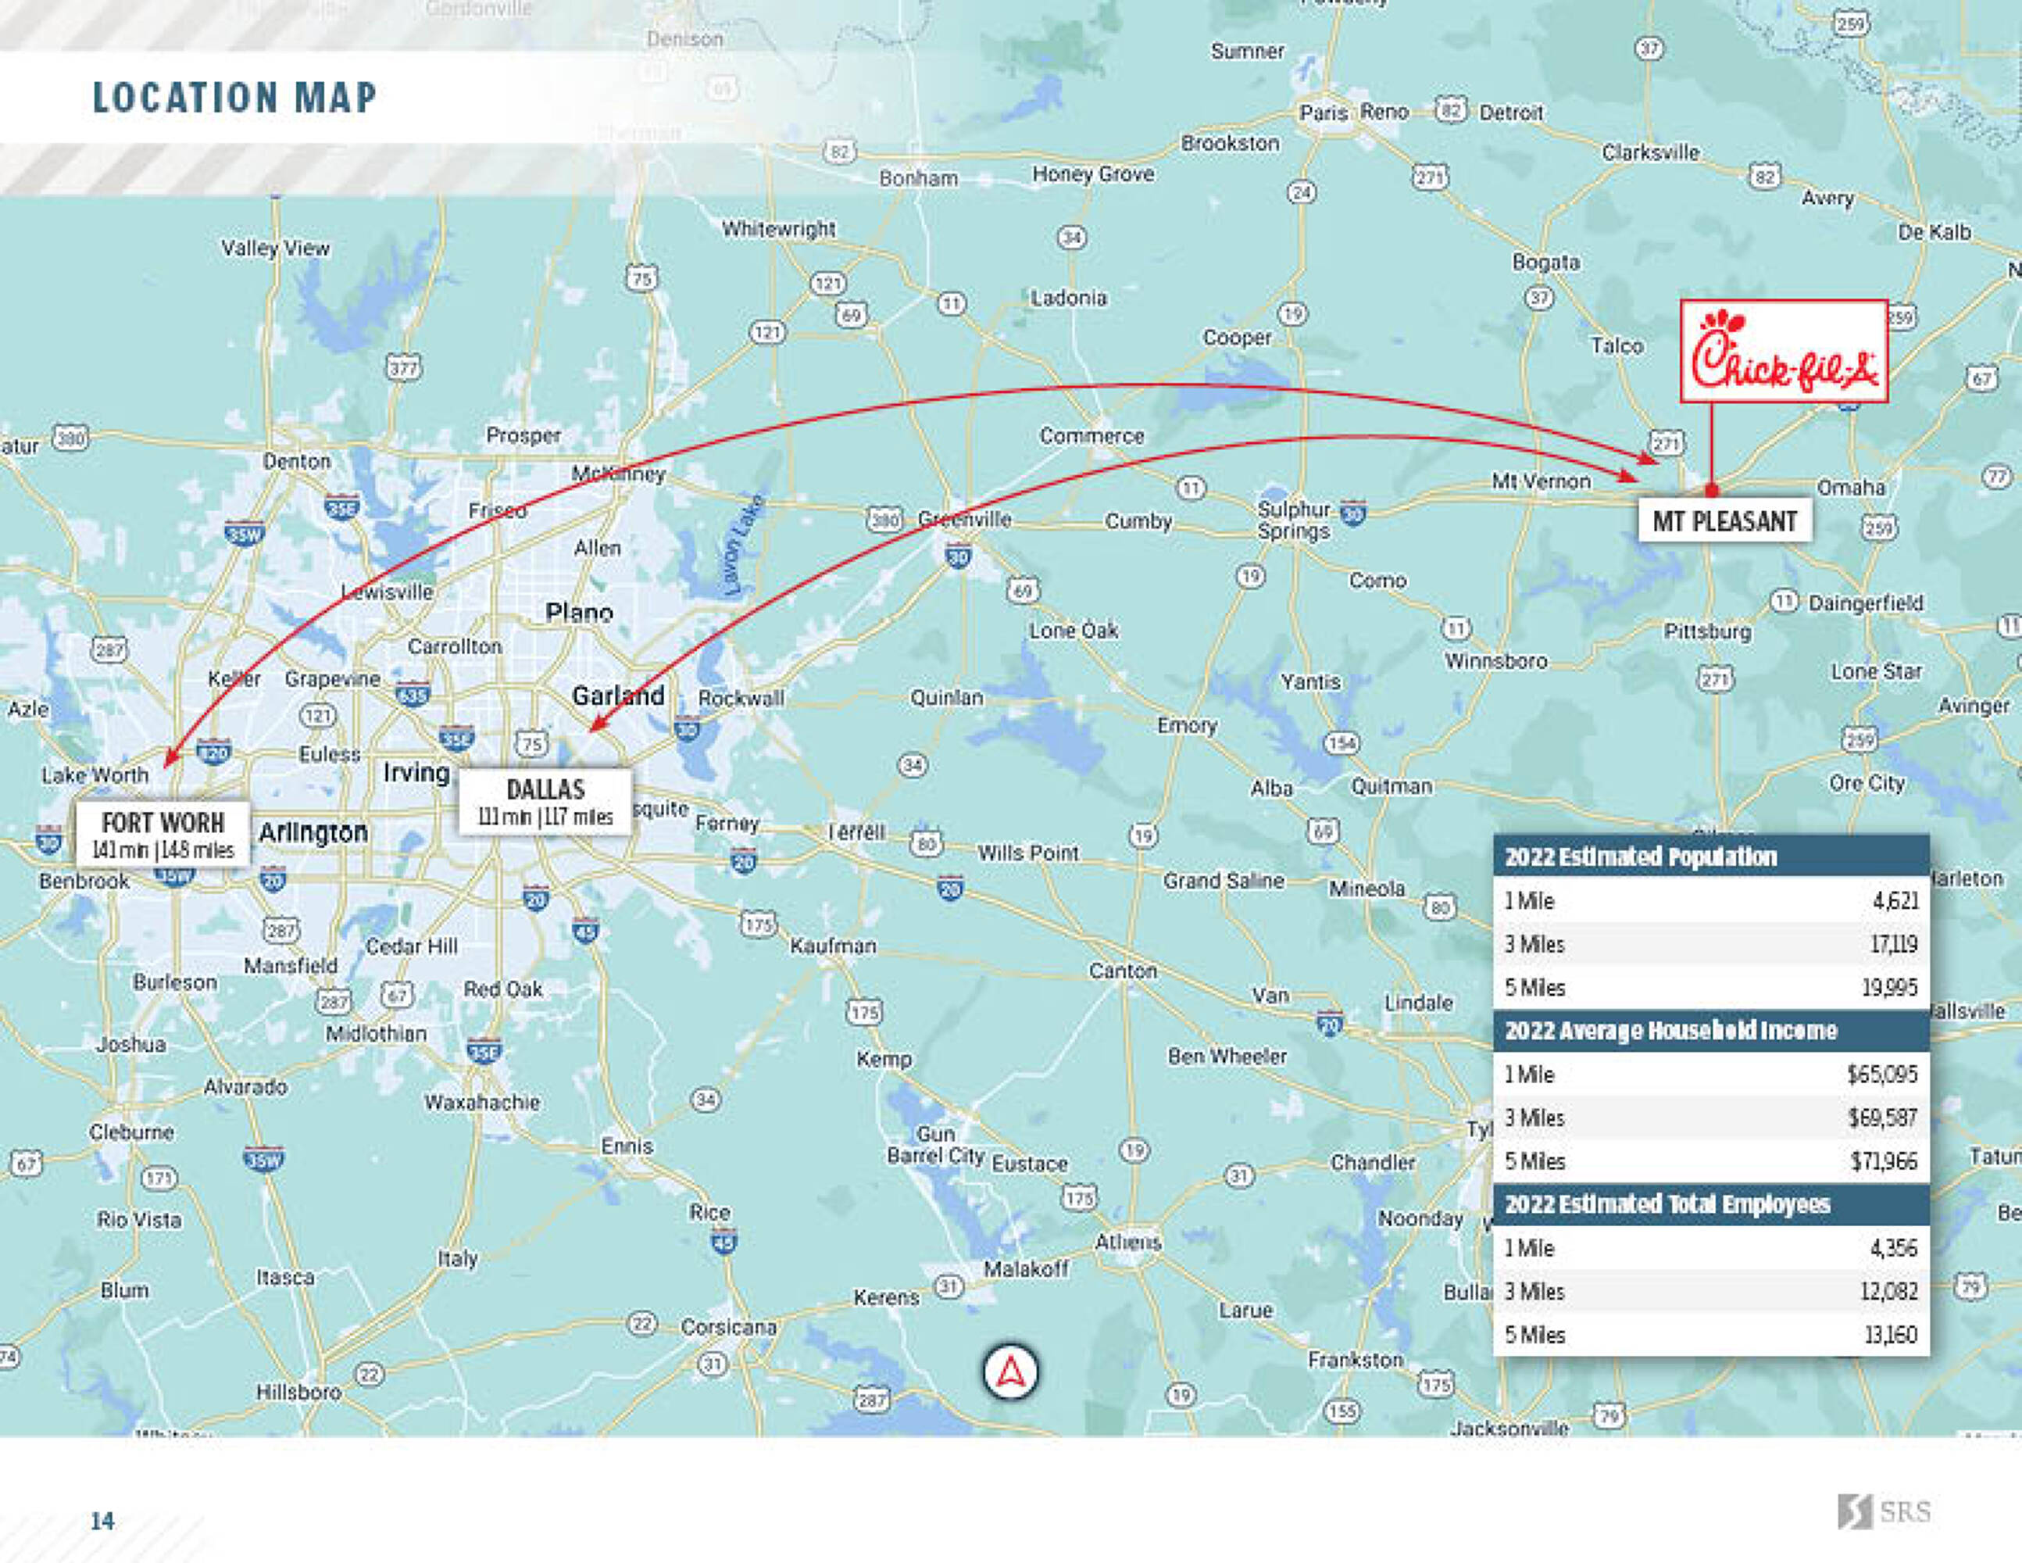The height and width of the screenshot is (1563, 2022).
Task: Click the Interstate 635 shield near Carrollton
Action: point(412,693)
